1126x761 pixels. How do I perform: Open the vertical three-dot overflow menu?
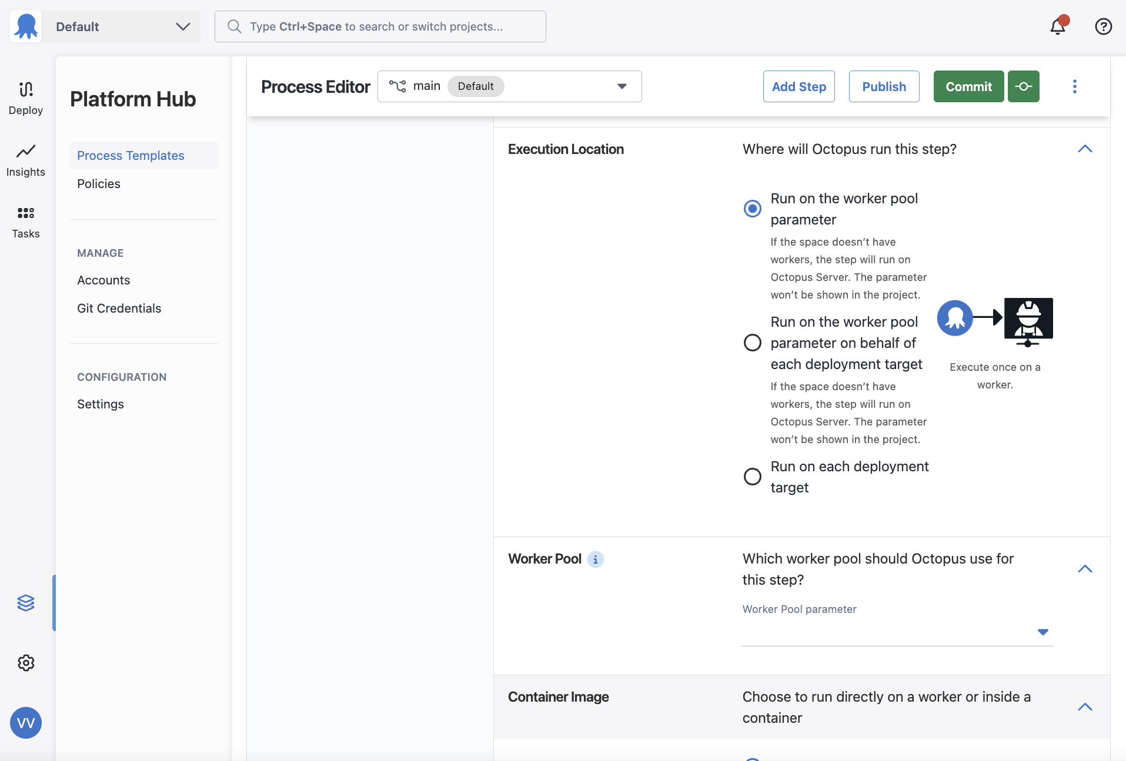[x=1075, y=86]
